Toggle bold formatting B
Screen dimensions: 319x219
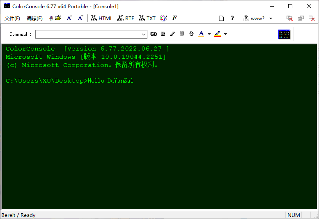coord(163,34)
